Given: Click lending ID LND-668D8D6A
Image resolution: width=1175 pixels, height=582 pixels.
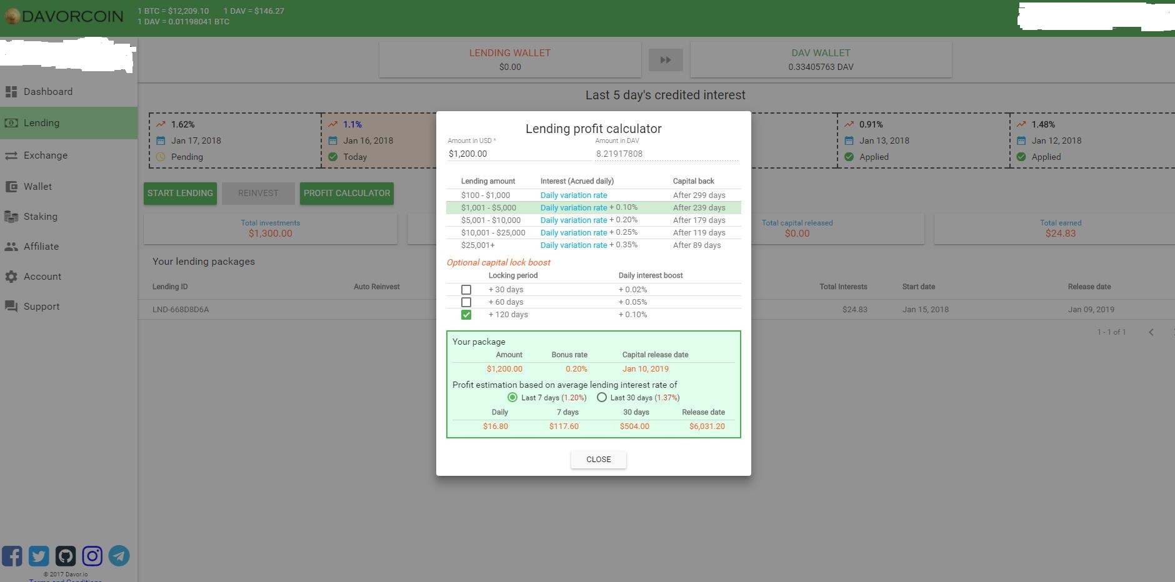Looking at the screenshot, I should 181,310.
